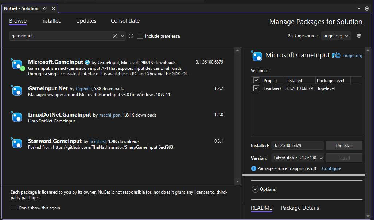Pin the NuGet - Solution tab

pos(45,8)
